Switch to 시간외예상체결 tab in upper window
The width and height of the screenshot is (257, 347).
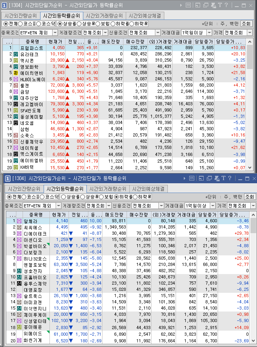[x=145, y=16]
